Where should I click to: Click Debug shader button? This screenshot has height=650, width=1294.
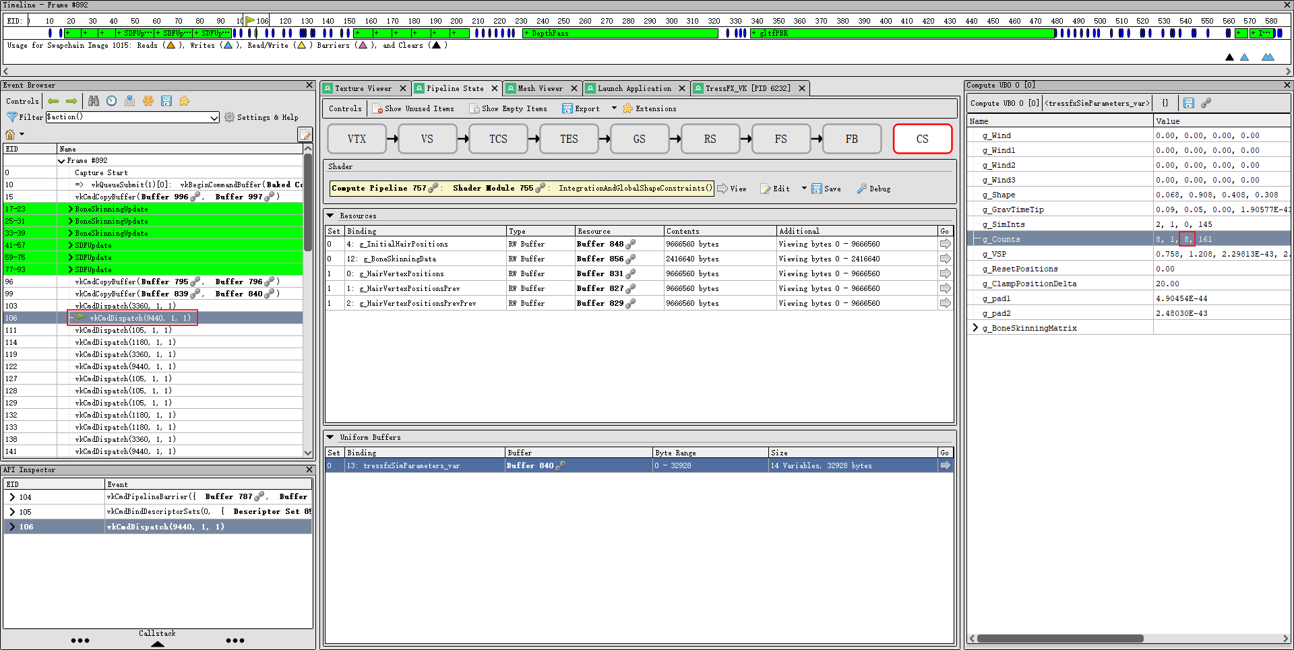[x=873, y=189]
